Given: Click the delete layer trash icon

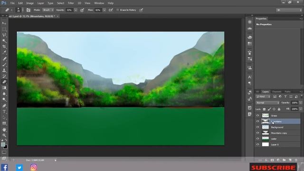Looking at the screenshot, I should tap(296, 160).
